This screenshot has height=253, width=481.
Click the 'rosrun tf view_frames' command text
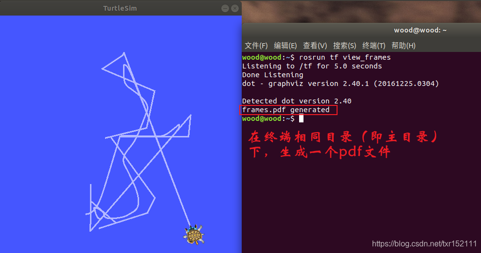(x=345, y=57)
